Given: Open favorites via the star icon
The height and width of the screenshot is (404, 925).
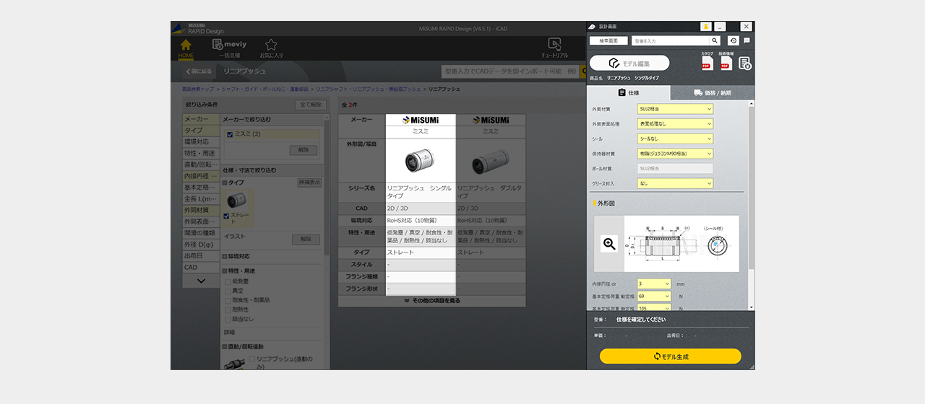Looking at the screenshot, I should (x=271, y=45).
